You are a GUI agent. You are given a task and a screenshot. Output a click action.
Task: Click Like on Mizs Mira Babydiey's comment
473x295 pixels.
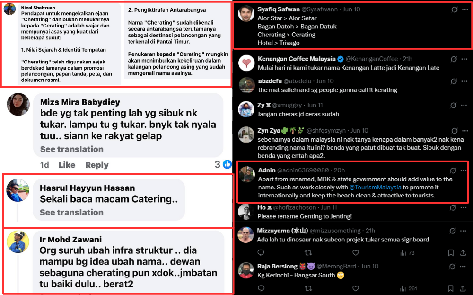(x=67, y=165)
